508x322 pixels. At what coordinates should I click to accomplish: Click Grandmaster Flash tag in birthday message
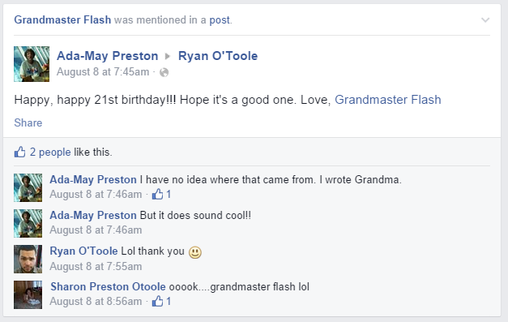coord(388,100)
